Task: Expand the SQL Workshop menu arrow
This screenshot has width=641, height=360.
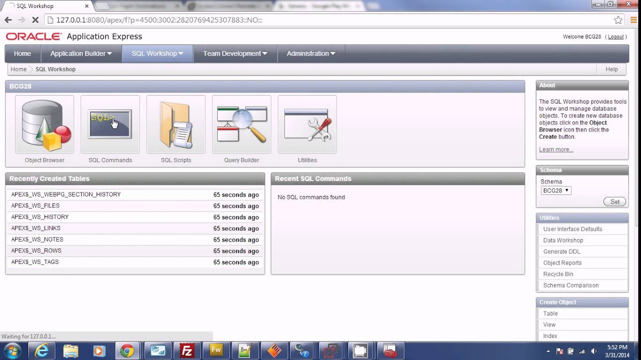Action: (x=181, y=53)
